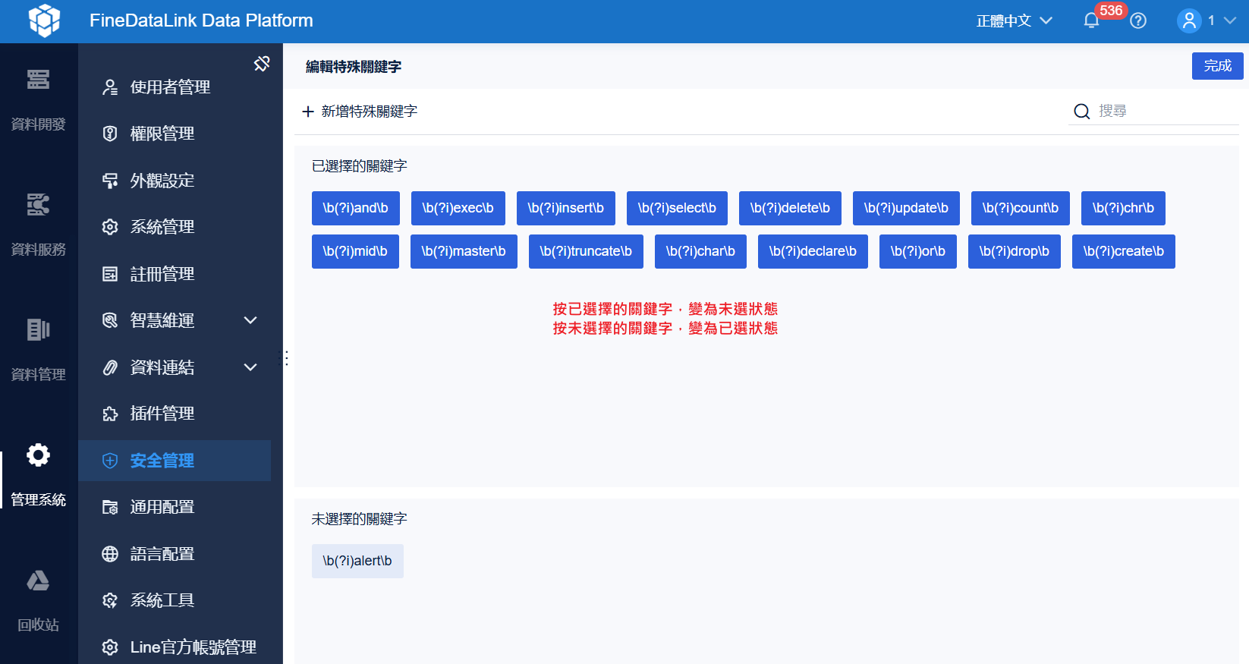Deselect the \b(?i)declare\b keyword
The width and height of the screenshot is (1249, 664).
pos(813,251)
